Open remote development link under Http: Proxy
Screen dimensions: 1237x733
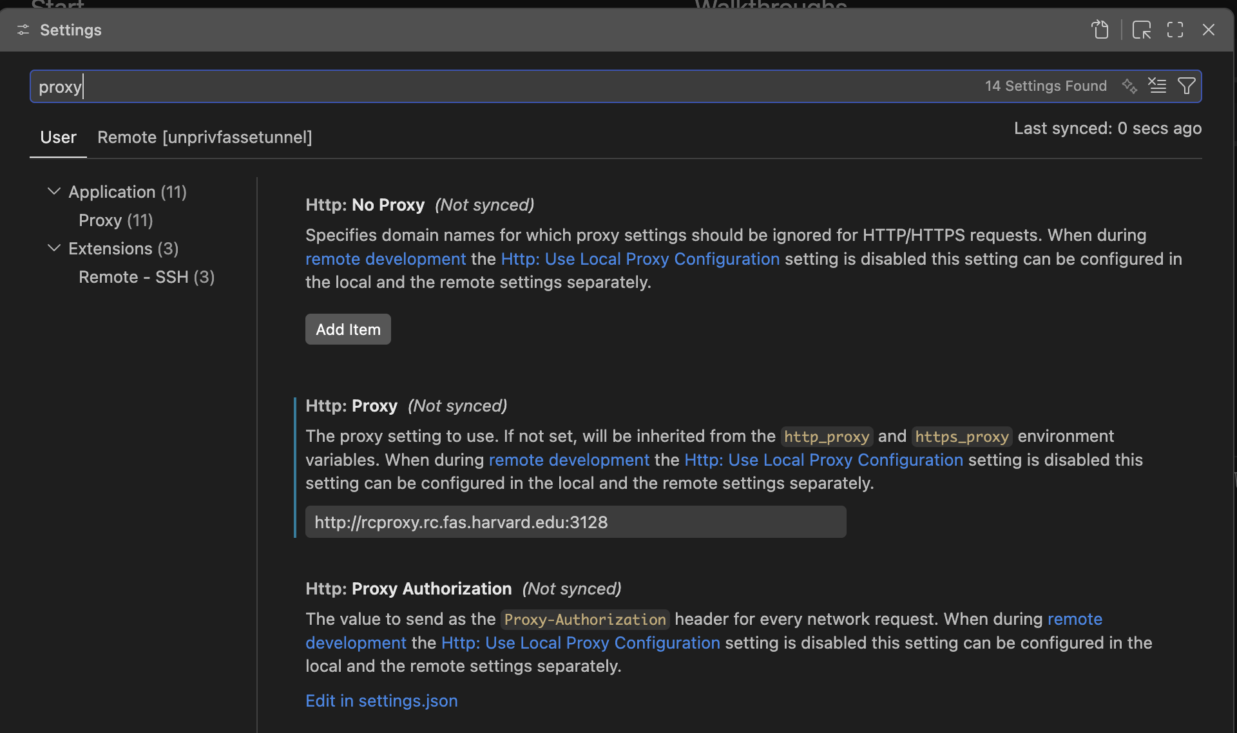click(569, 460)
